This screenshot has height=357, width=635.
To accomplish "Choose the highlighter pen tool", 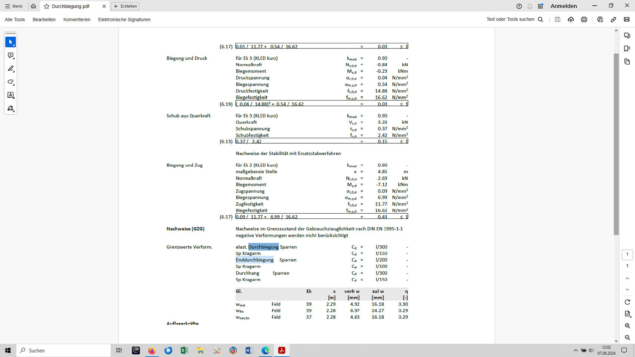I will click(x=10, y=69).
